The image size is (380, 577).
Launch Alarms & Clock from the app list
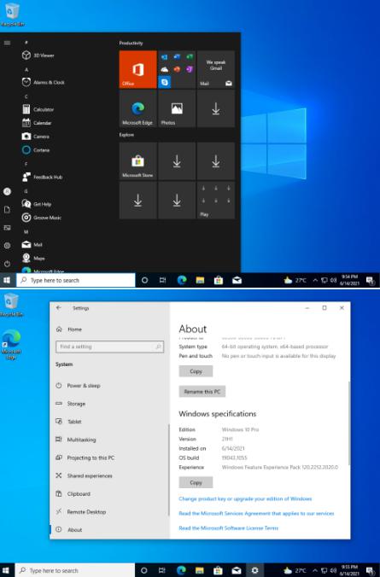(x=43, y=82)
